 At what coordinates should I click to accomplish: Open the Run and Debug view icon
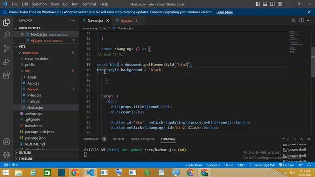coord(6,61)
